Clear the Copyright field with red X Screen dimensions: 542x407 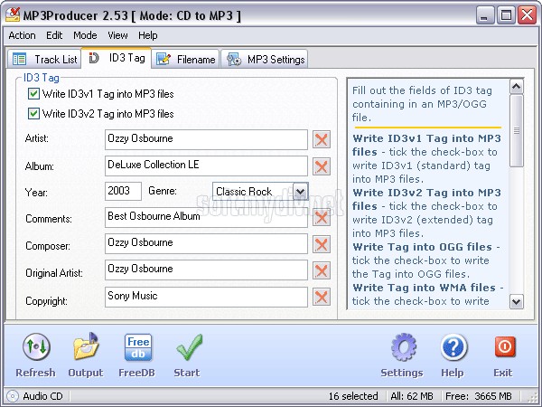click(x=322, y=297)
